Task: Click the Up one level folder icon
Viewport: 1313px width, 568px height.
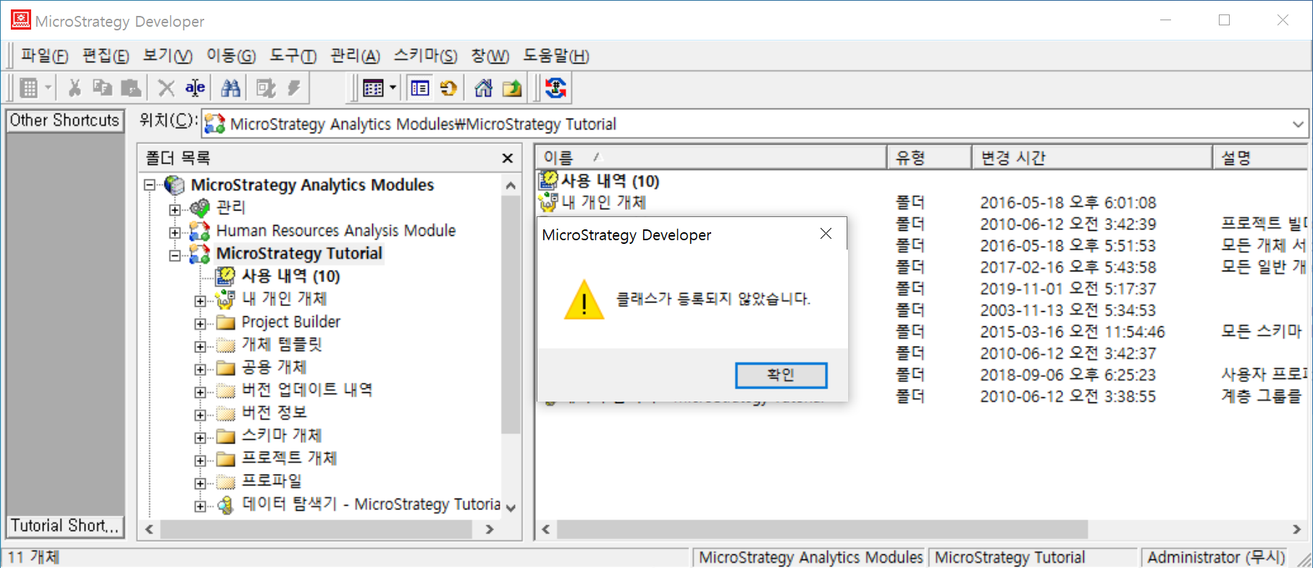Action: [512, 88]
